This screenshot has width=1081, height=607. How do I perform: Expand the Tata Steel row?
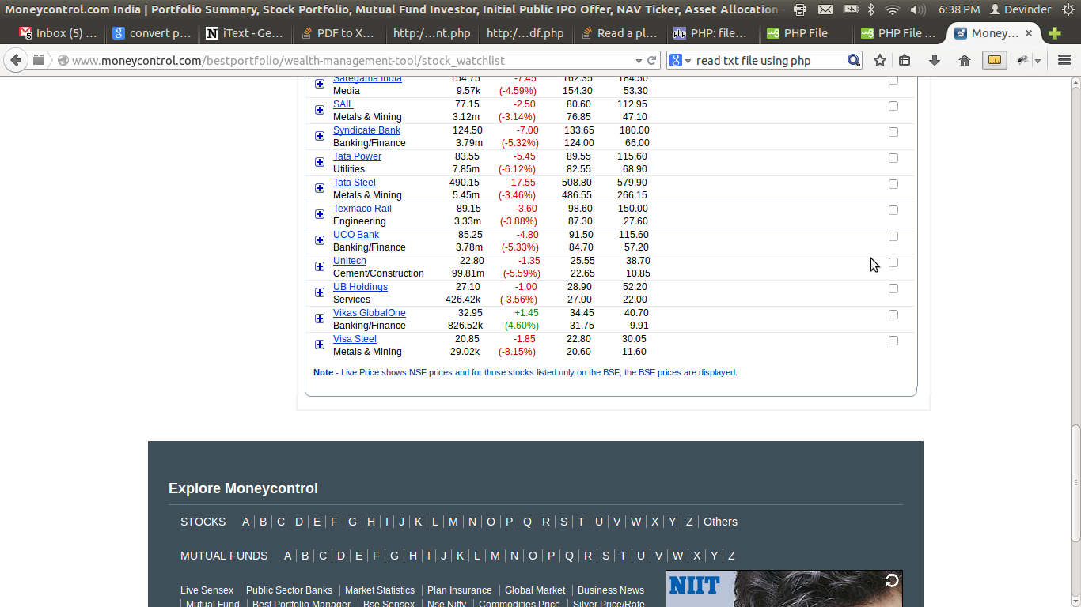320,188
